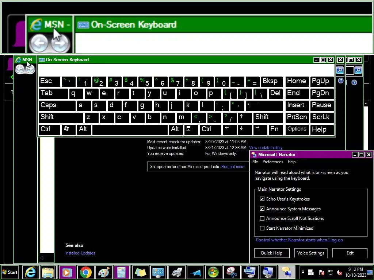Click the Start button
This screenshot has height=280, width=374.
(x=10, y=272)
